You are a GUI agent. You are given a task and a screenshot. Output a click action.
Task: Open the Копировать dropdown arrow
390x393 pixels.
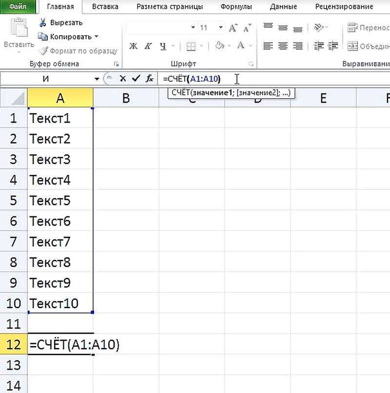tap(96, 36)
